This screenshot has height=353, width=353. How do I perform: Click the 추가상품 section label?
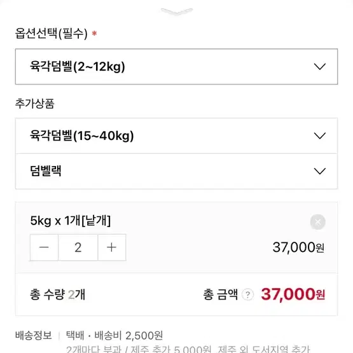pyautogui.click(x=35, y=104)
